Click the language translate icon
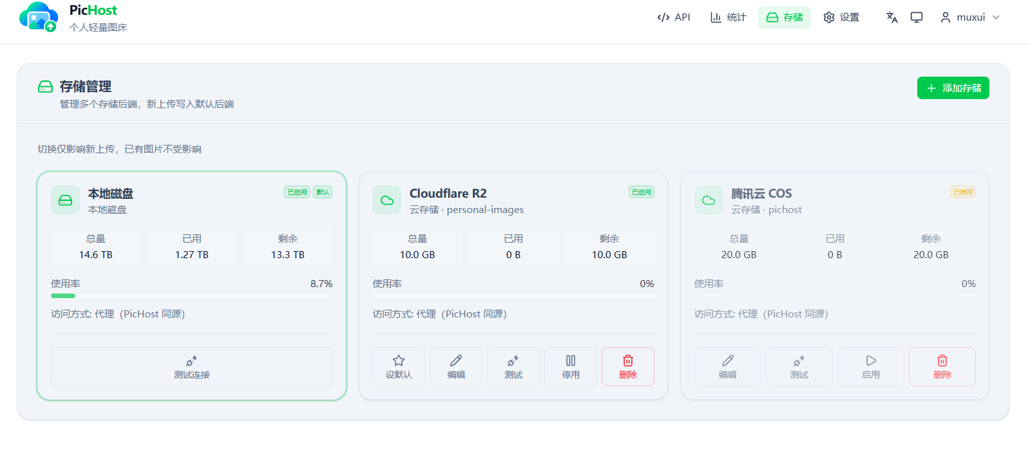The width and height of the screenshot is (1030, 450). (x=892, y=17)
